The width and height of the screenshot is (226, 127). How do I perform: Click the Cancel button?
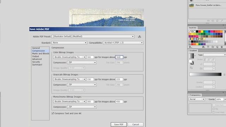tap(136, 125)
